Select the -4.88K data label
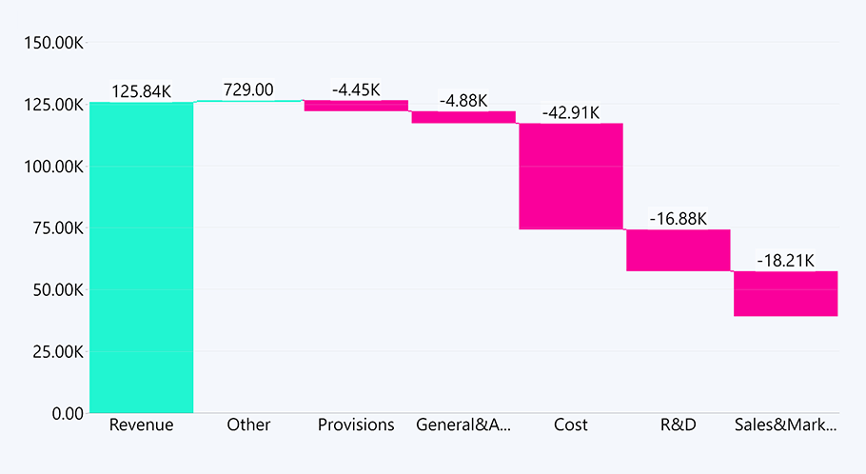This screenshot has width=866, height=474. pos(463,100)
